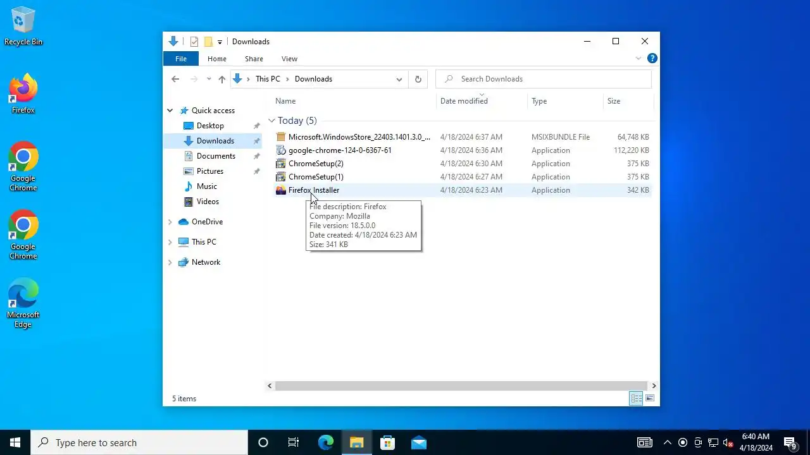810x455 pixels.
Task: Select the Firefox Installer file
Action: point(463,190)
